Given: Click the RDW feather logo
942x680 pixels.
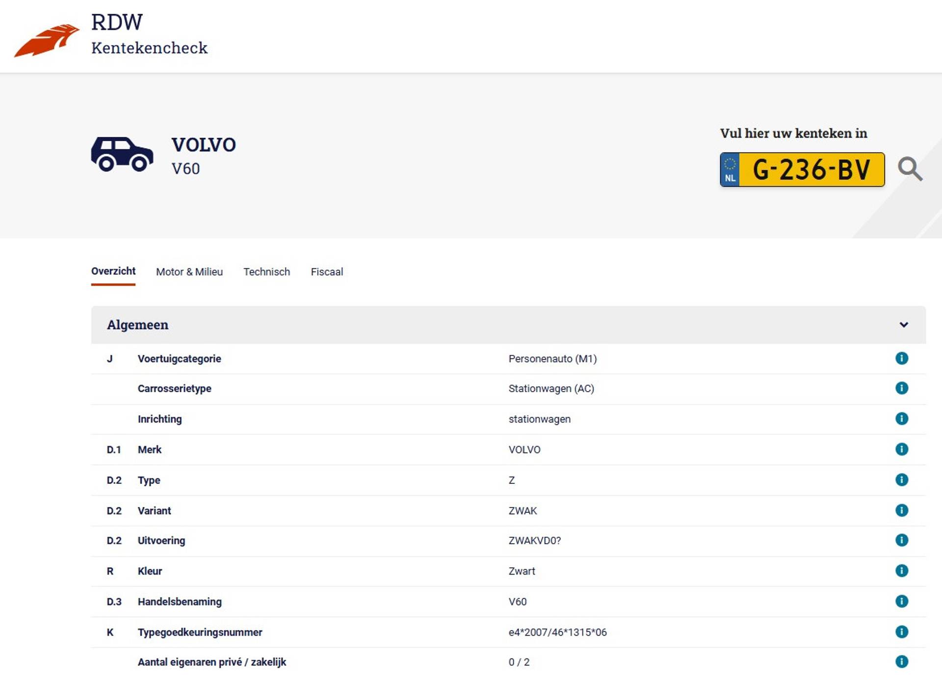Looking at the screenshot, I should coord(47,40).
